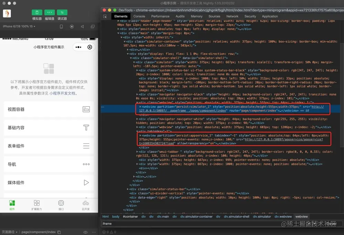Collapse the div class main node
Image resolution: width=344 pixels, height=235 pixels.
pyautogui.click(x=118, y=33)
